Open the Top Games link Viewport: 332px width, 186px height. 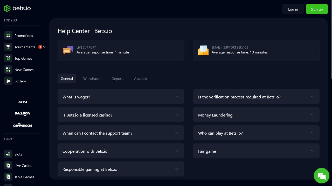click(x=23, y=58)
